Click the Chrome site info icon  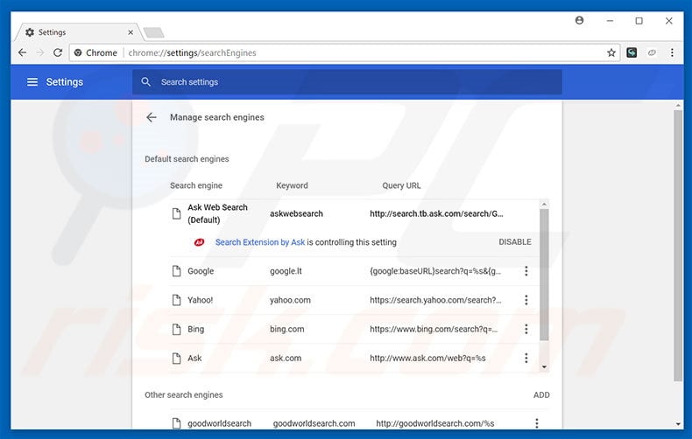(x=78, y=52)
